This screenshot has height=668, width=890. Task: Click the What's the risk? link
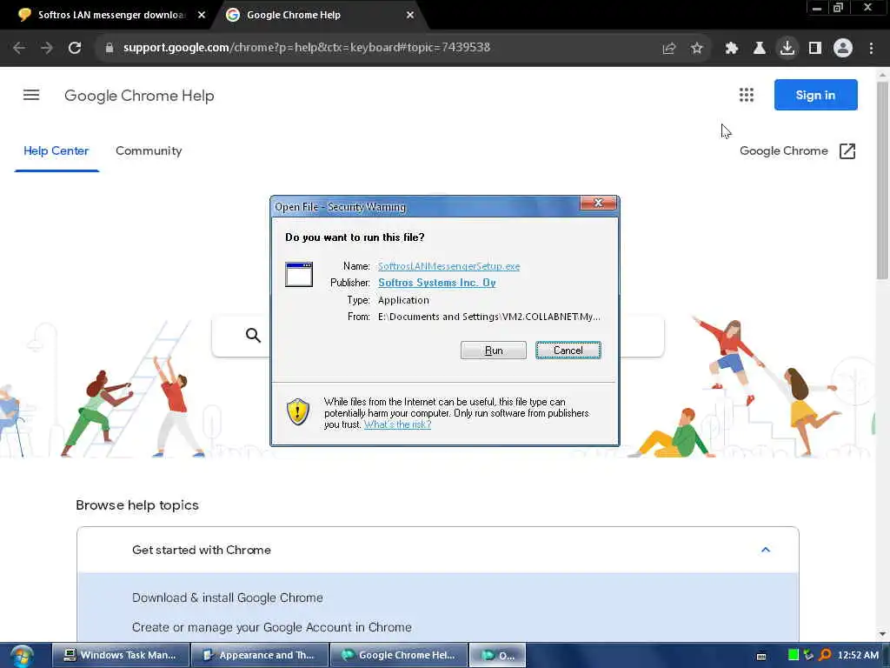(397, 424)
